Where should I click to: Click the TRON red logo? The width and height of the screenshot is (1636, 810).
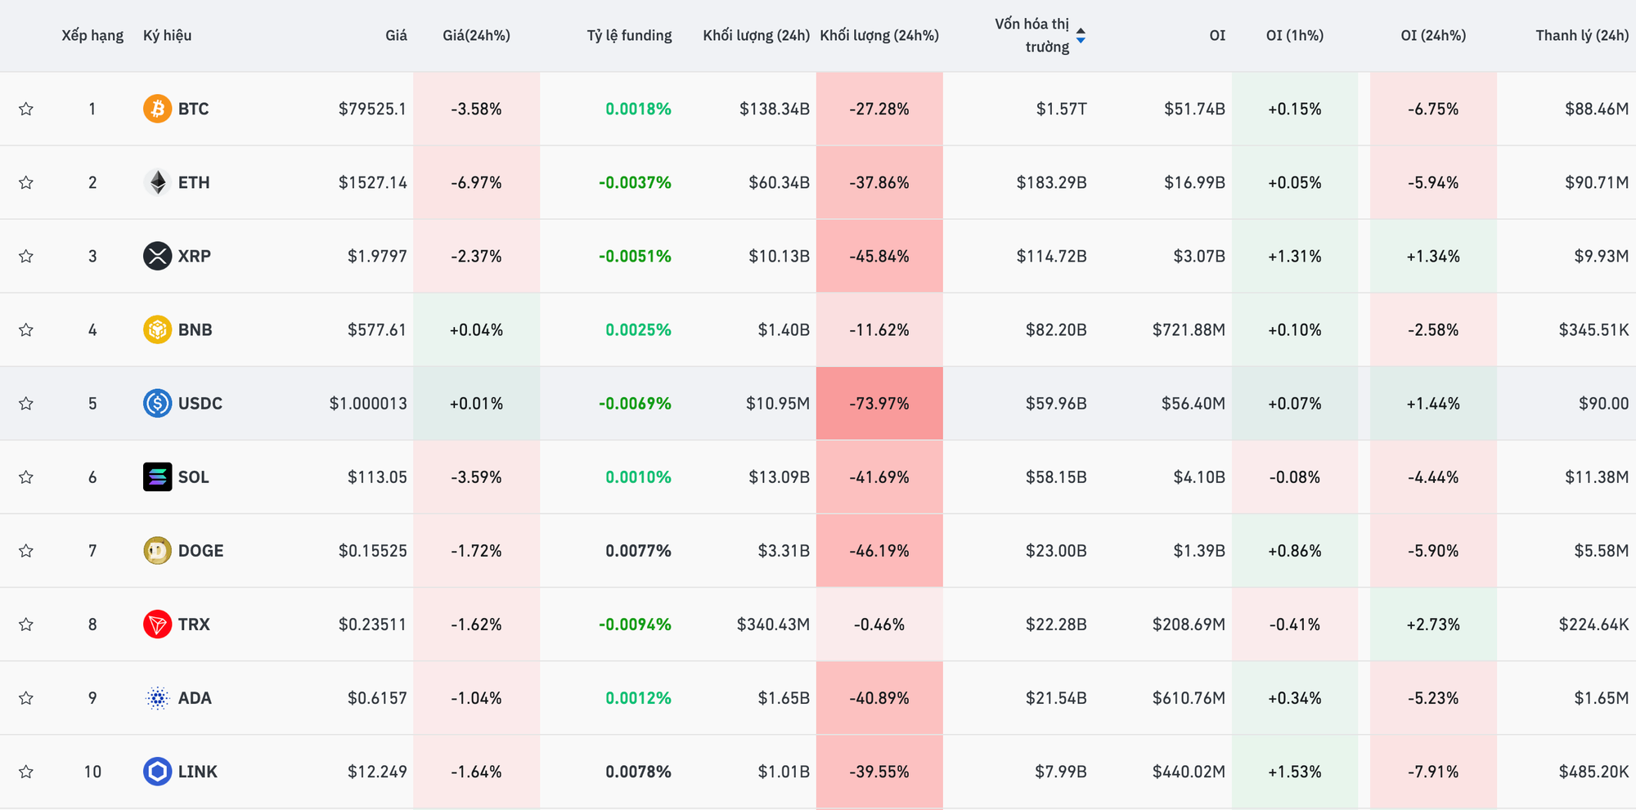click(157, 624)
